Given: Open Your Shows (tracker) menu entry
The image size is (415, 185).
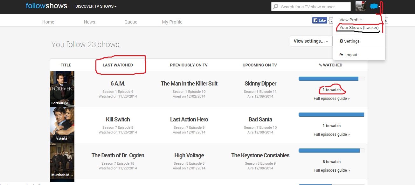Looking at the screenshot, I should coord(359,28).
